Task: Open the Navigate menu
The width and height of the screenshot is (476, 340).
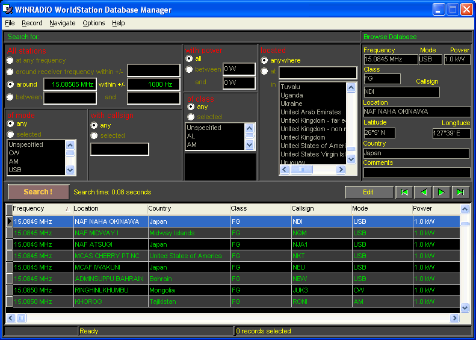Action: pyautogui.click(x=62, y=23)
